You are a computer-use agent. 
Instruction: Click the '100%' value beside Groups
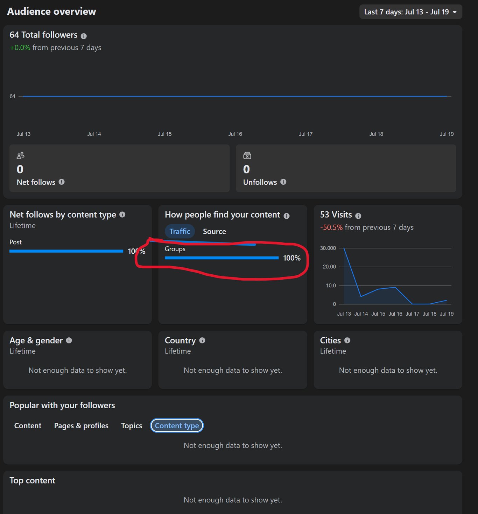point(292,258)
